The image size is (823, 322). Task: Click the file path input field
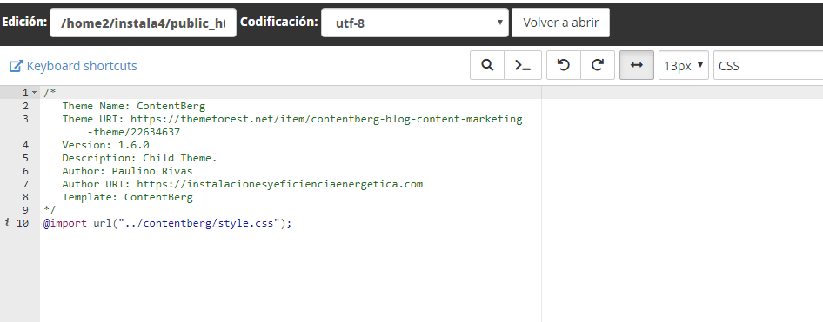point(143,23)
